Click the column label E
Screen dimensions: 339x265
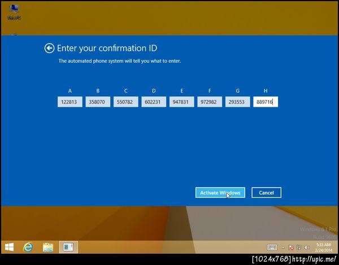coord(181,91)
